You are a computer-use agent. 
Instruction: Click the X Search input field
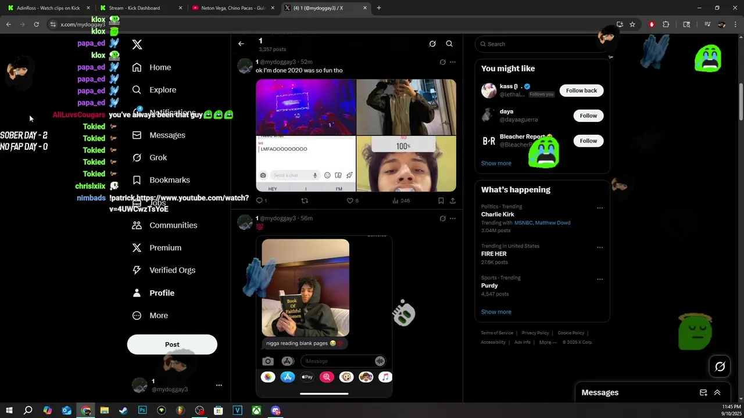tap(542, 44)
